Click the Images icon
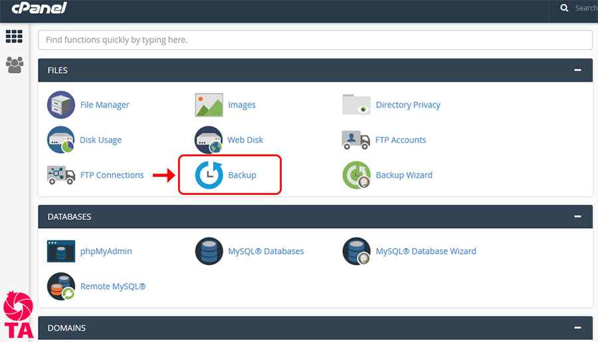598x342 pixels. click(x=209, y=105)
